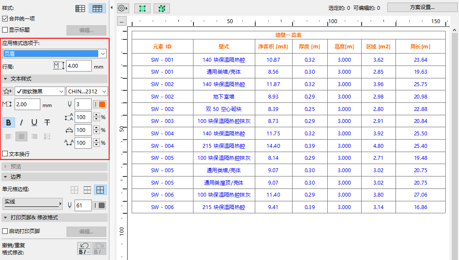Screen dimensions: 459x260
Task: Apply justified text alignment
Action: pyautogui.click(x=47, y=137)
